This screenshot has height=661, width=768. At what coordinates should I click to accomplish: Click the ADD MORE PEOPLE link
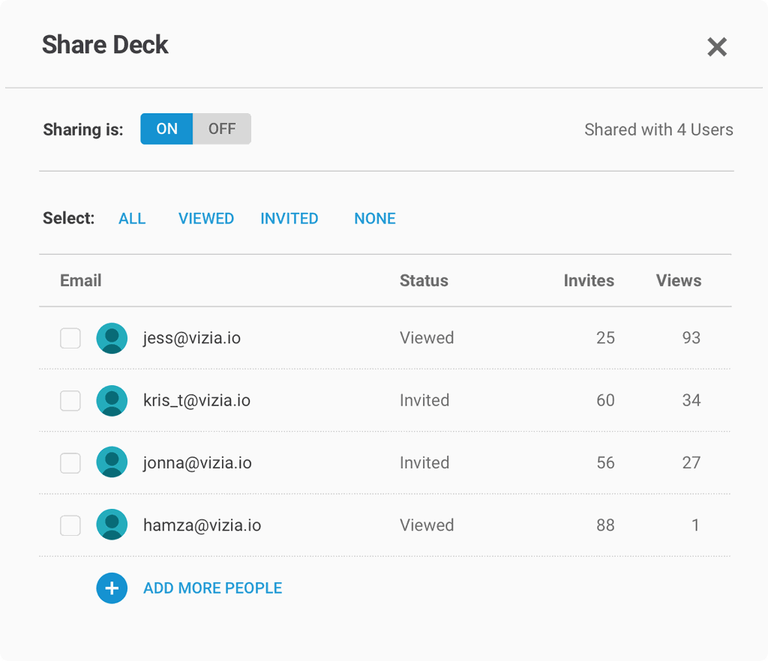[x=213, y=588]
